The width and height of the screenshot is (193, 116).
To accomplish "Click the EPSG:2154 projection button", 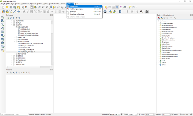I will click(x=184, y=114).
